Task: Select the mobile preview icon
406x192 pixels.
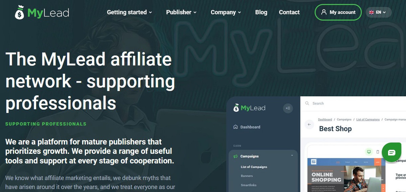Action: click(x=378, y=152)
